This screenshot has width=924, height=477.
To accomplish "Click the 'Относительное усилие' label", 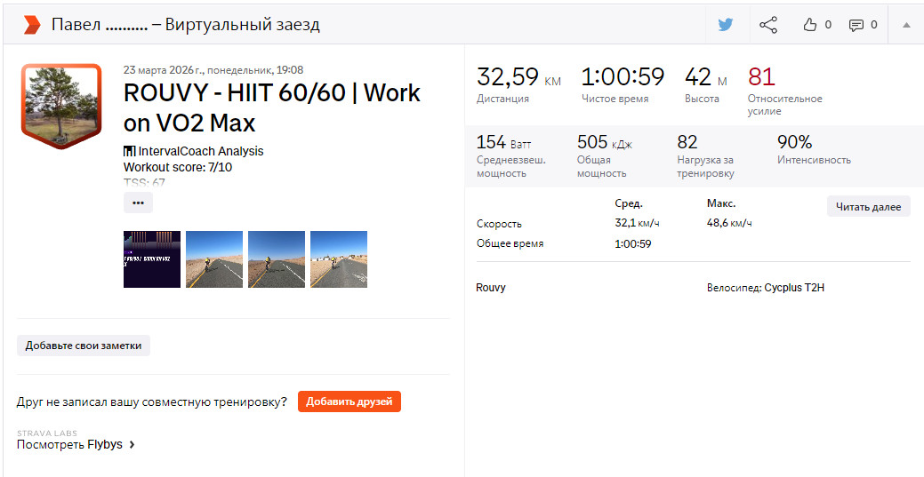I will (785, 105).
